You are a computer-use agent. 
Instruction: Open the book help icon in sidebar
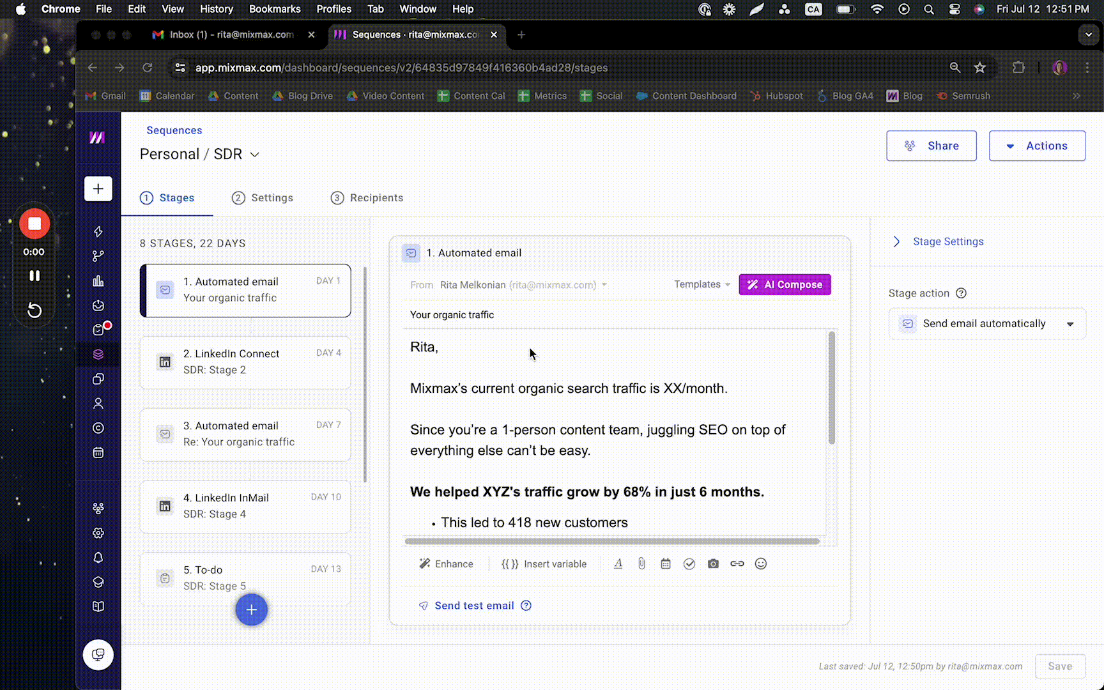pos(98,606)
